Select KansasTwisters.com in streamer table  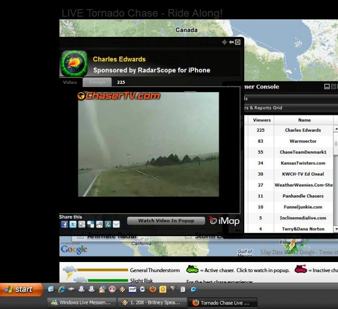point(290,163)
